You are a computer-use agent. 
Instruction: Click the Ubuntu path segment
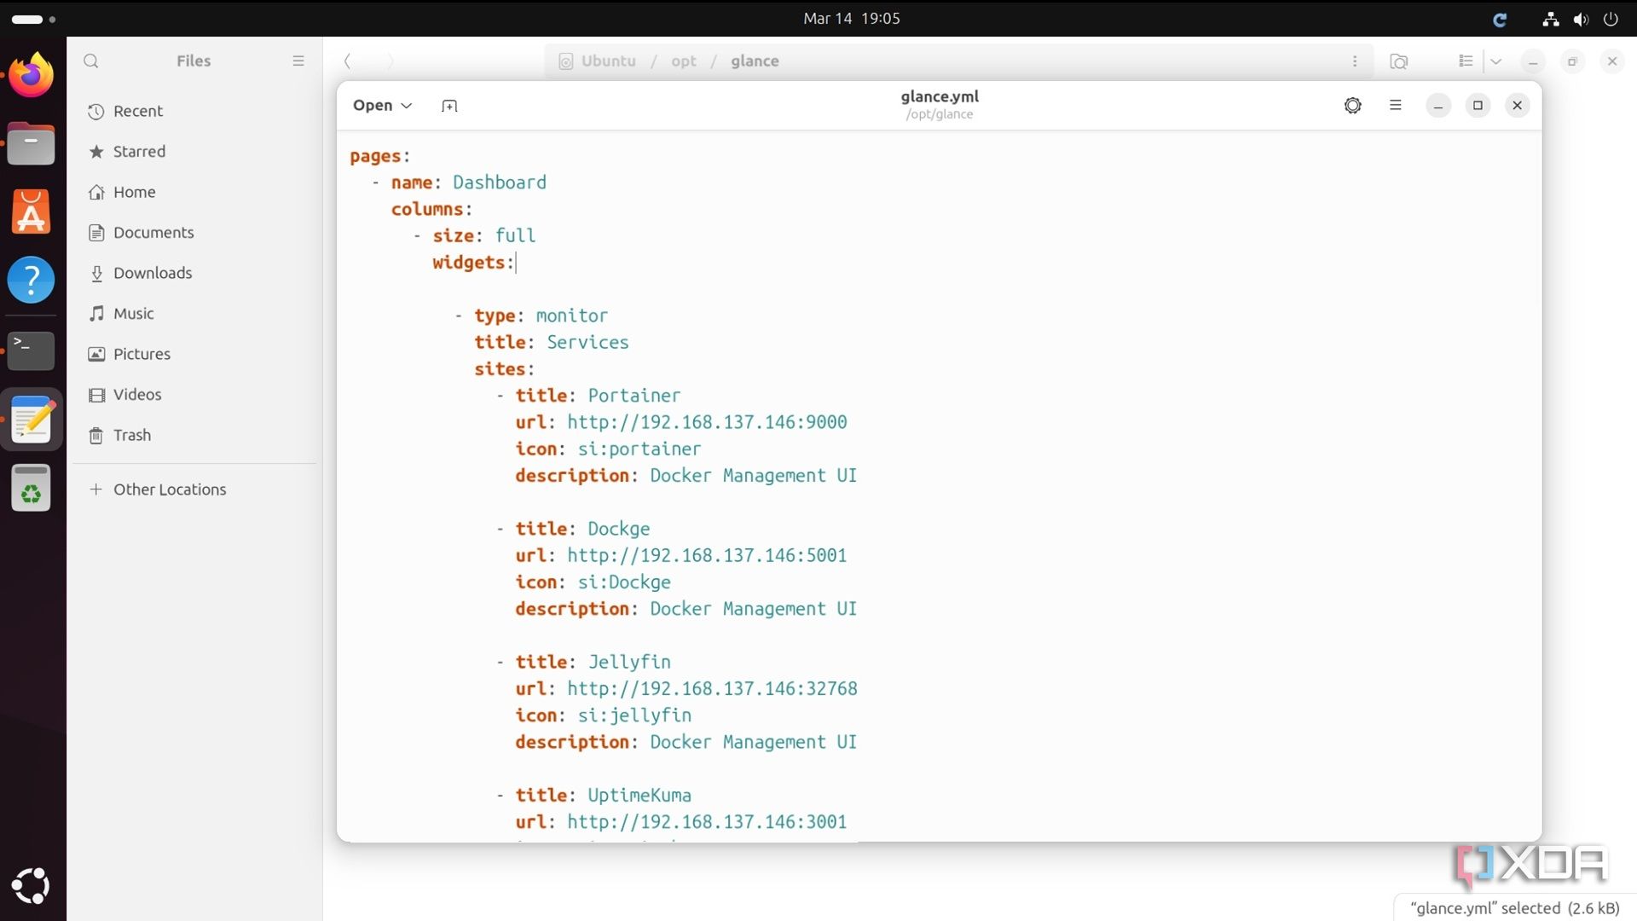coord(598,61)
